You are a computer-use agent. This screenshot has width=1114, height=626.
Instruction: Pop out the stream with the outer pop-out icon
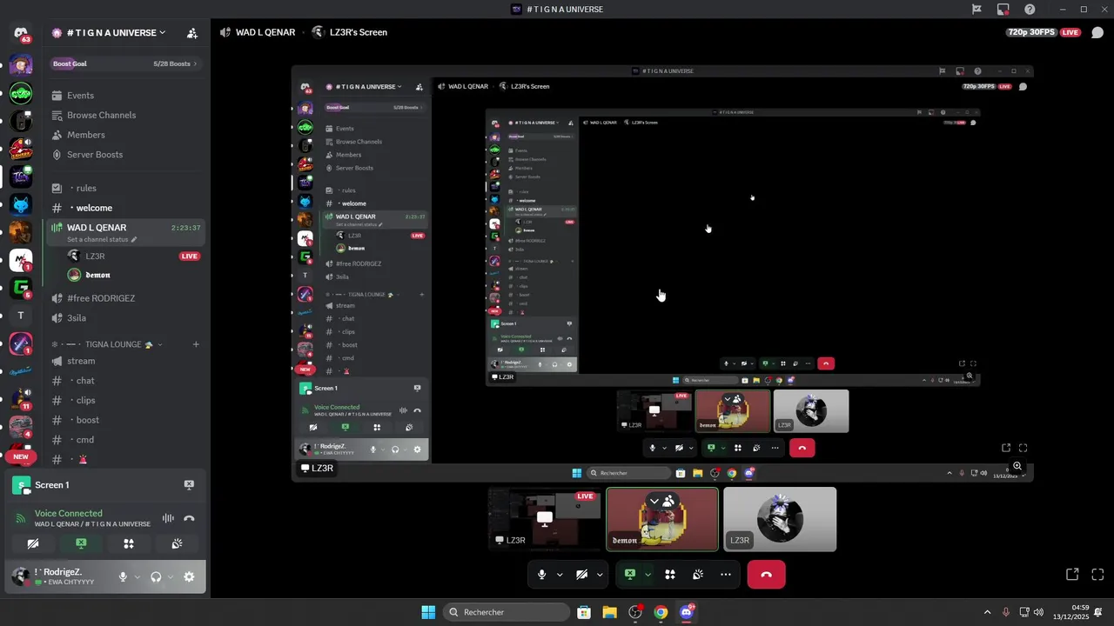click(1072, 575)
